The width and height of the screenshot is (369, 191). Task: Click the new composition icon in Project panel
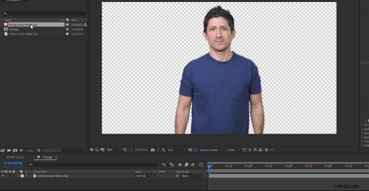point(15,150)
